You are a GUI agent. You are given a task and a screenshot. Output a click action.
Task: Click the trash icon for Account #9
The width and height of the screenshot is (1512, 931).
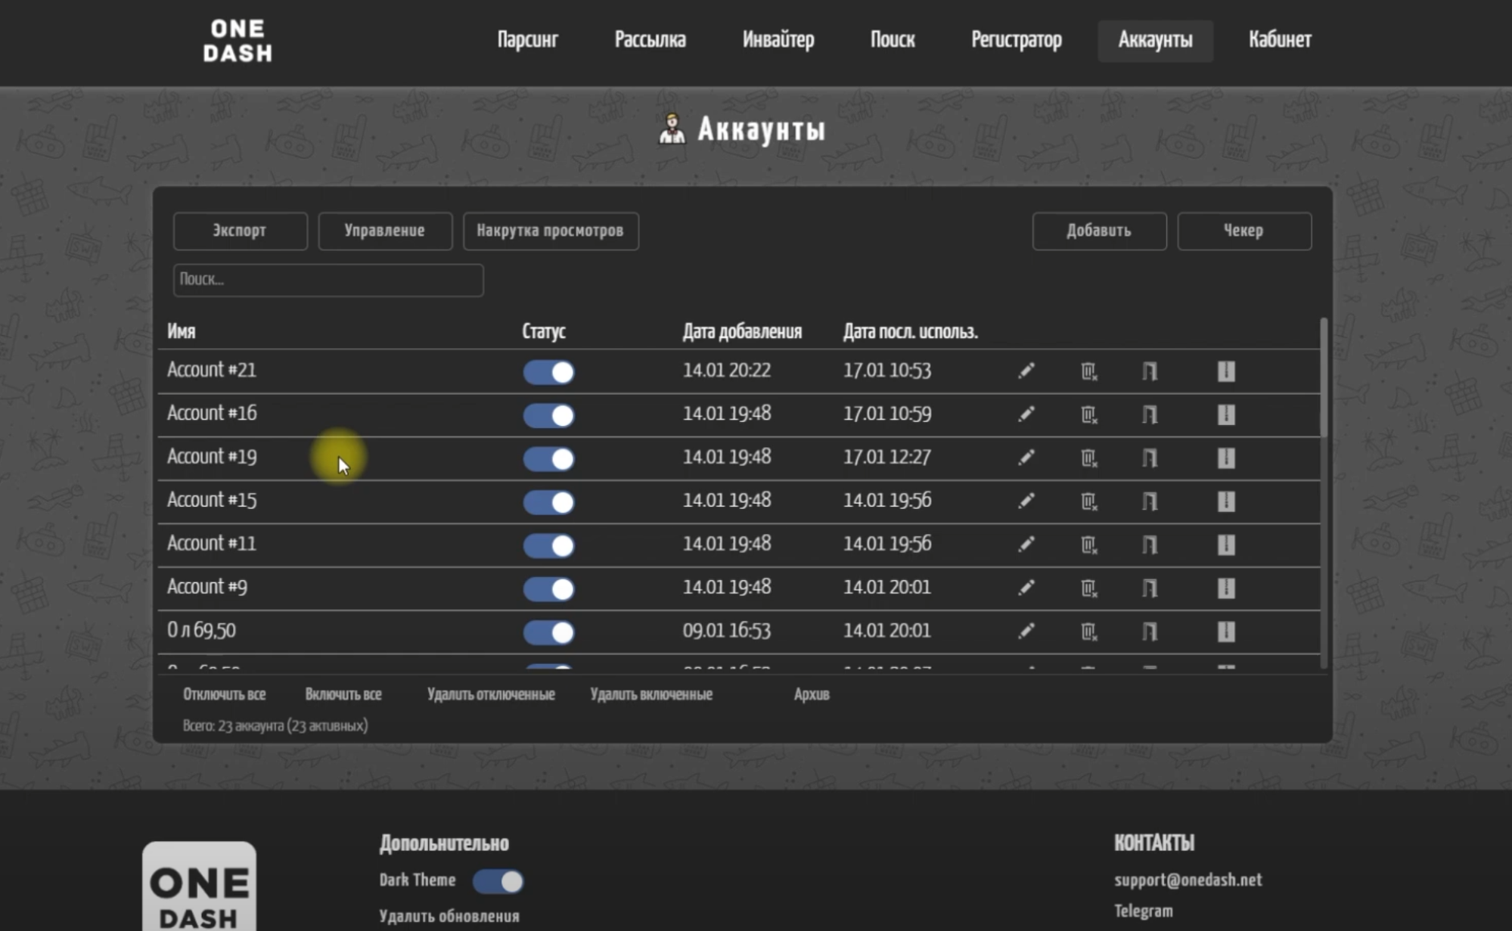pos(1088,588)
